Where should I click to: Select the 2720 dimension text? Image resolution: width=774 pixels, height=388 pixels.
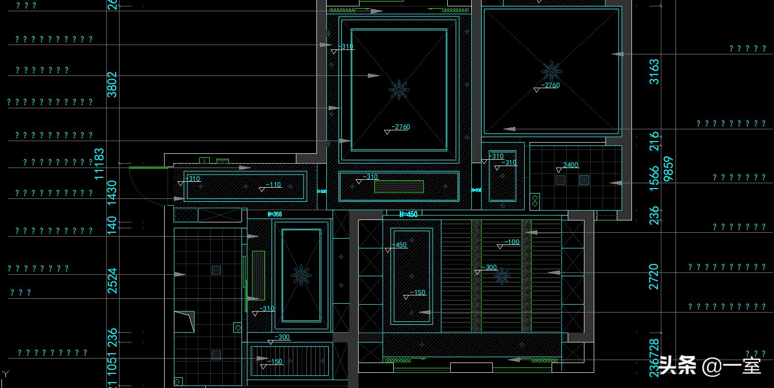pos(654,276)
